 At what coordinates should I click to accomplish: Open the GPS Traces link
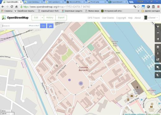tap(94, 18)
